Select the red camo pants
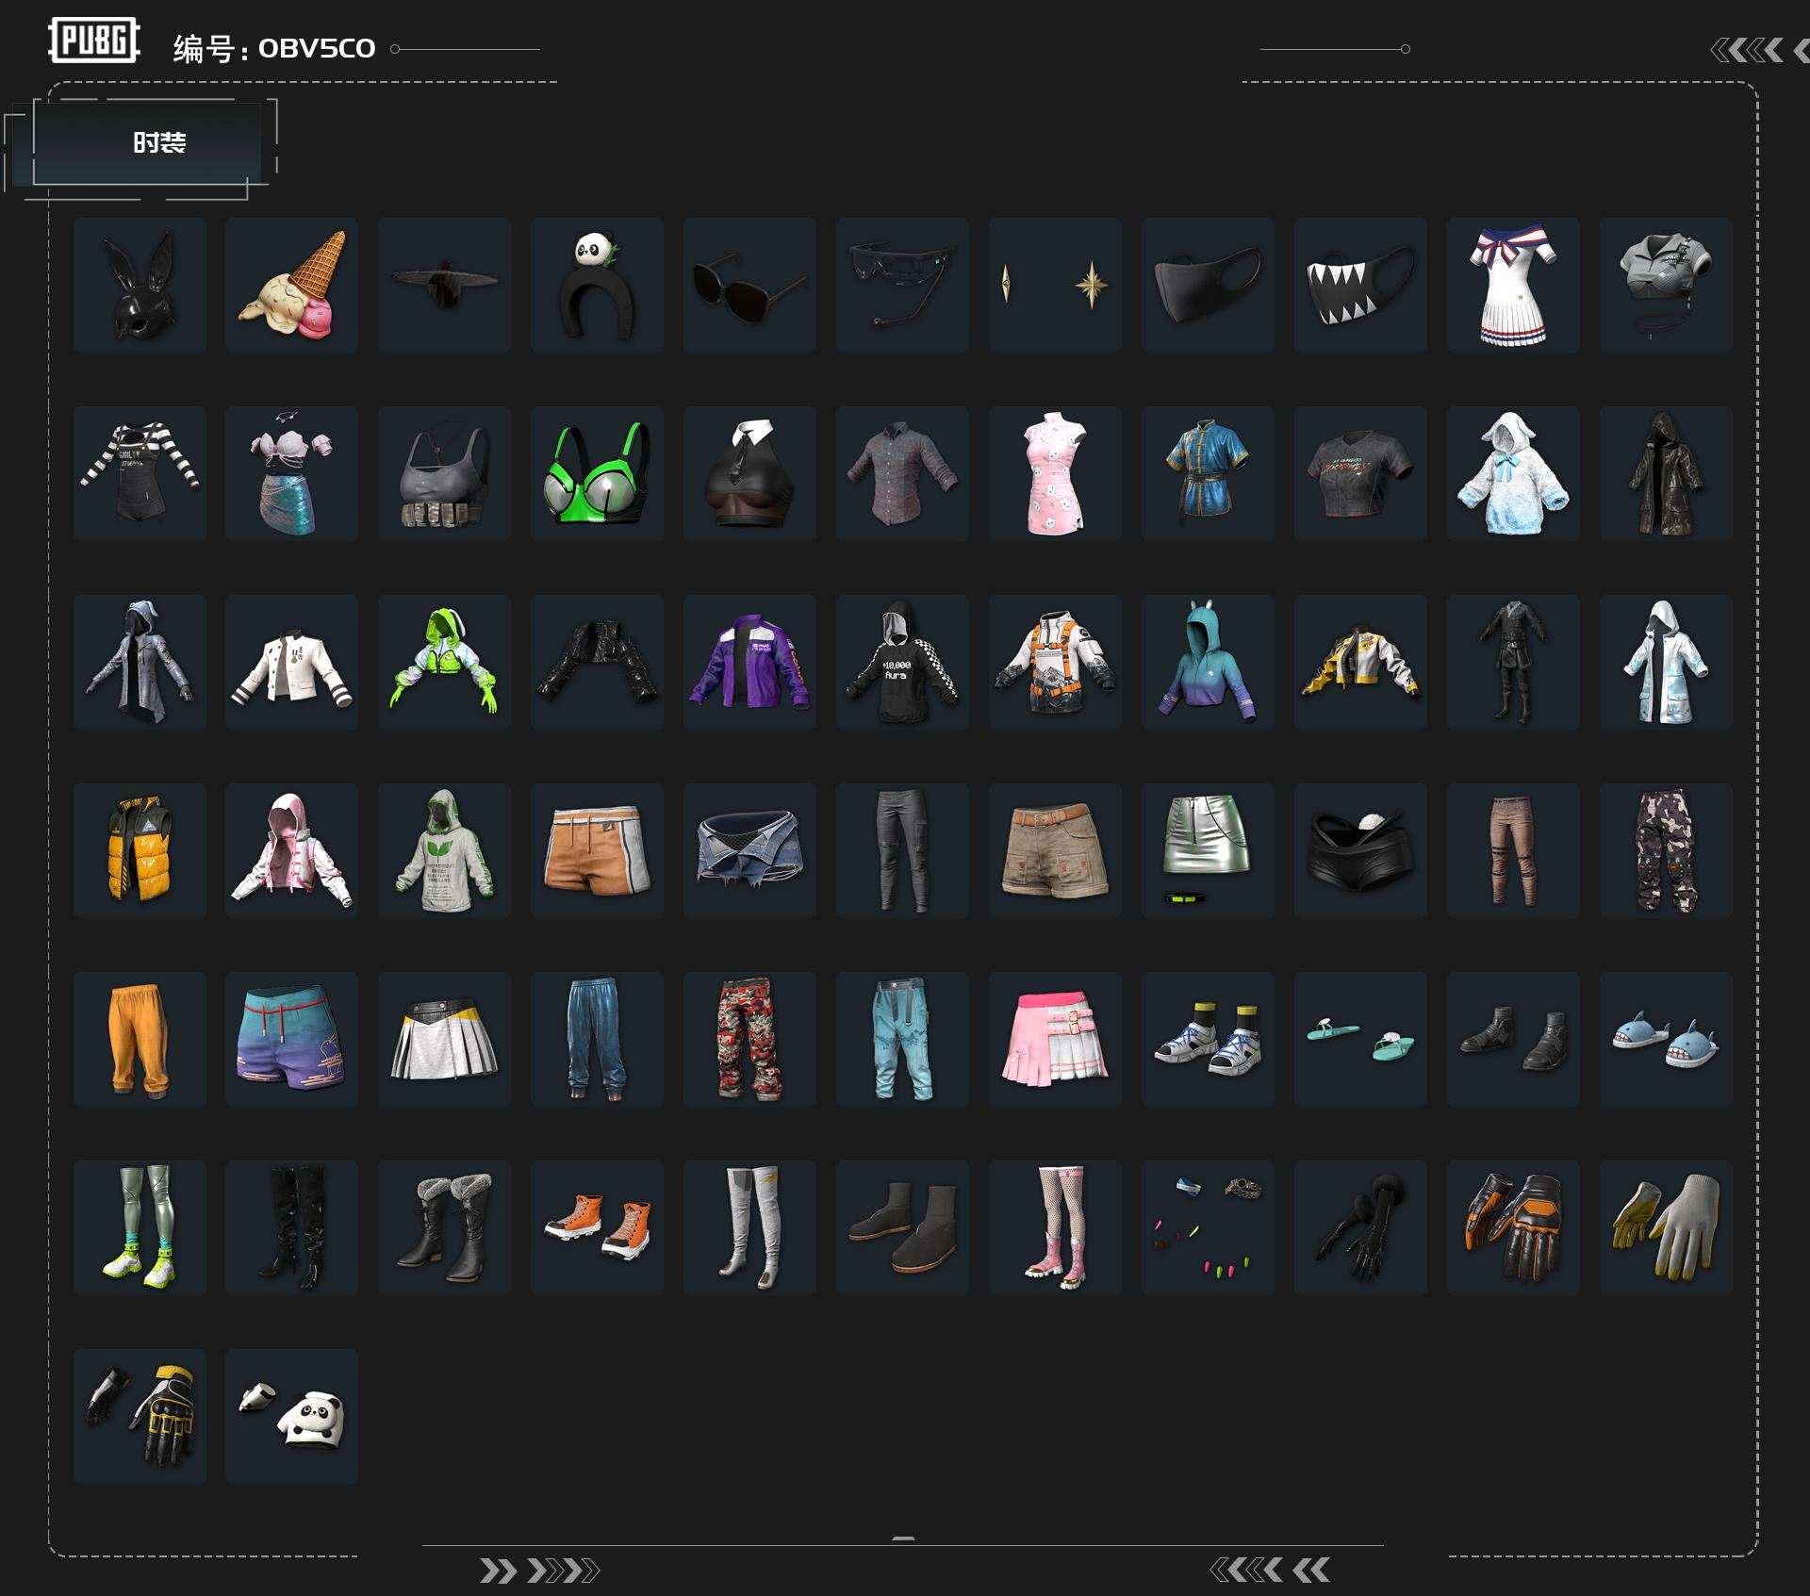Image resolution: width=1810 pixels, height=1596 pixels. click(749, 1039)
